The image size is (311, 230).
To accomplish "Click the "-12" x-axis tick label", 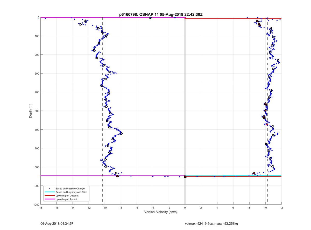I will point(88,208).
